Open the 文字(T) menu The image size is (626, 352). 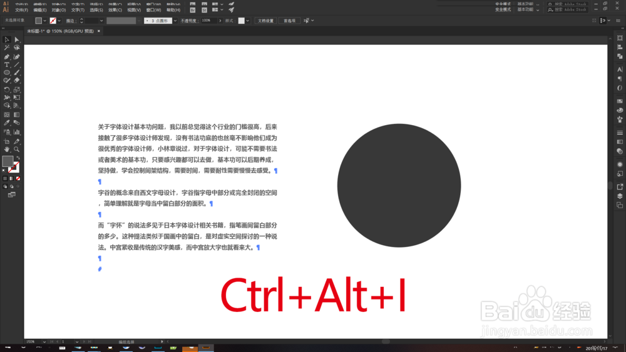coord(78,10)
